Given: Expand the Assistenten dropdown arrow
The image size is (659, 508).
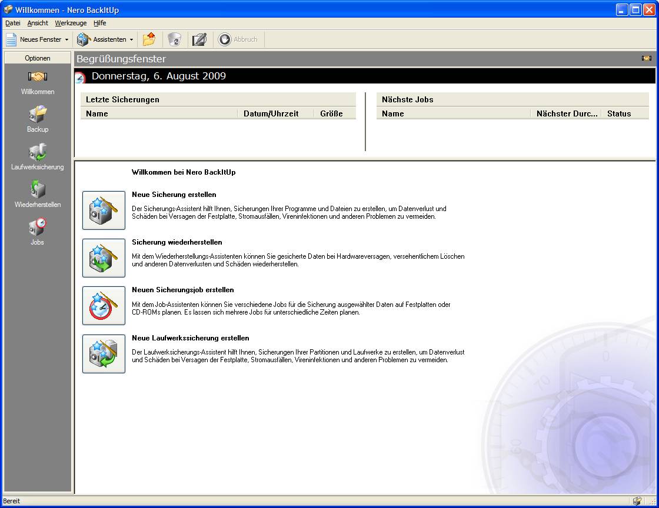Looking at the screenshot, I should click(132, 39).
